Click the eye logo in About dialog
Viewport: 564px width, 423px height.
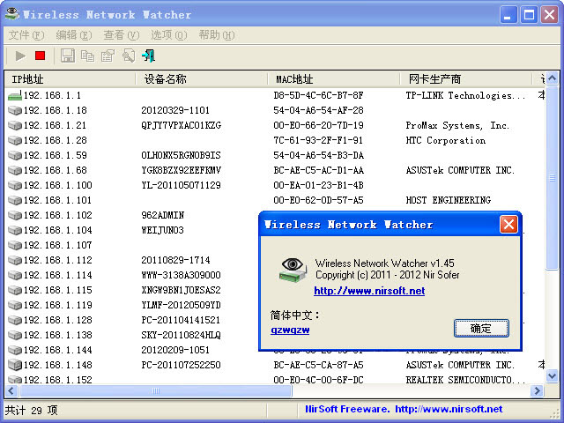(293, 268)
